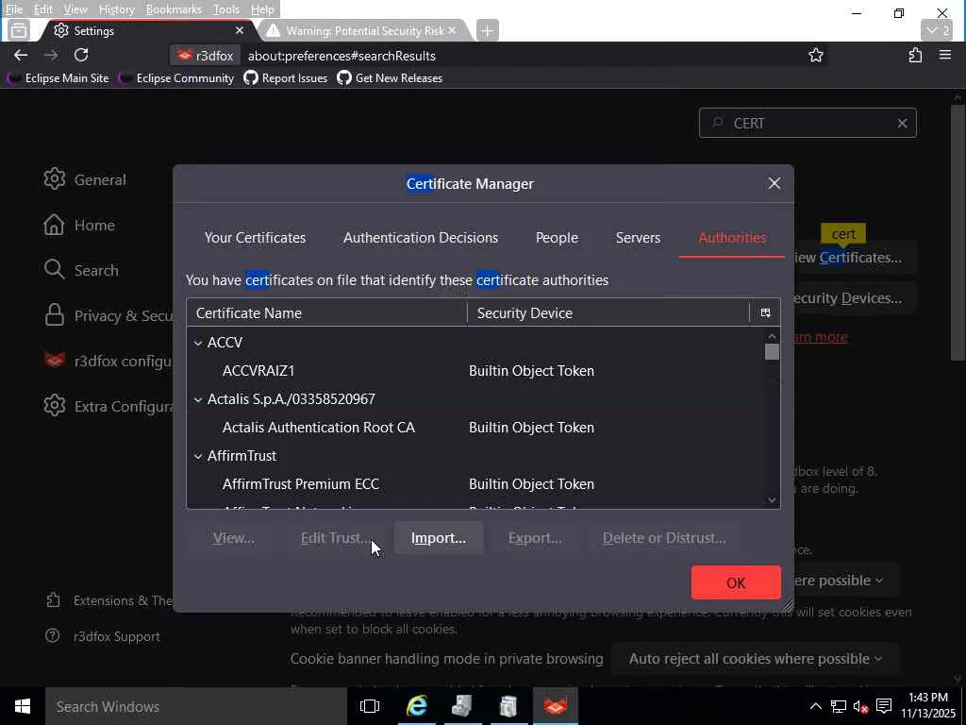Click the r3dfox identity icon in address bar

pyautogui.click(x=205, y=56)
